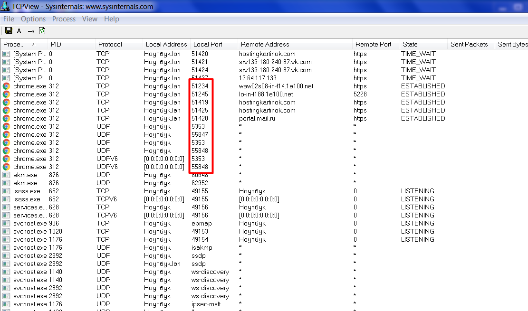Click the Ноутбук.lan local address in the ssdp row
Viewport: 528px width, 311px height.
[162, 264]
